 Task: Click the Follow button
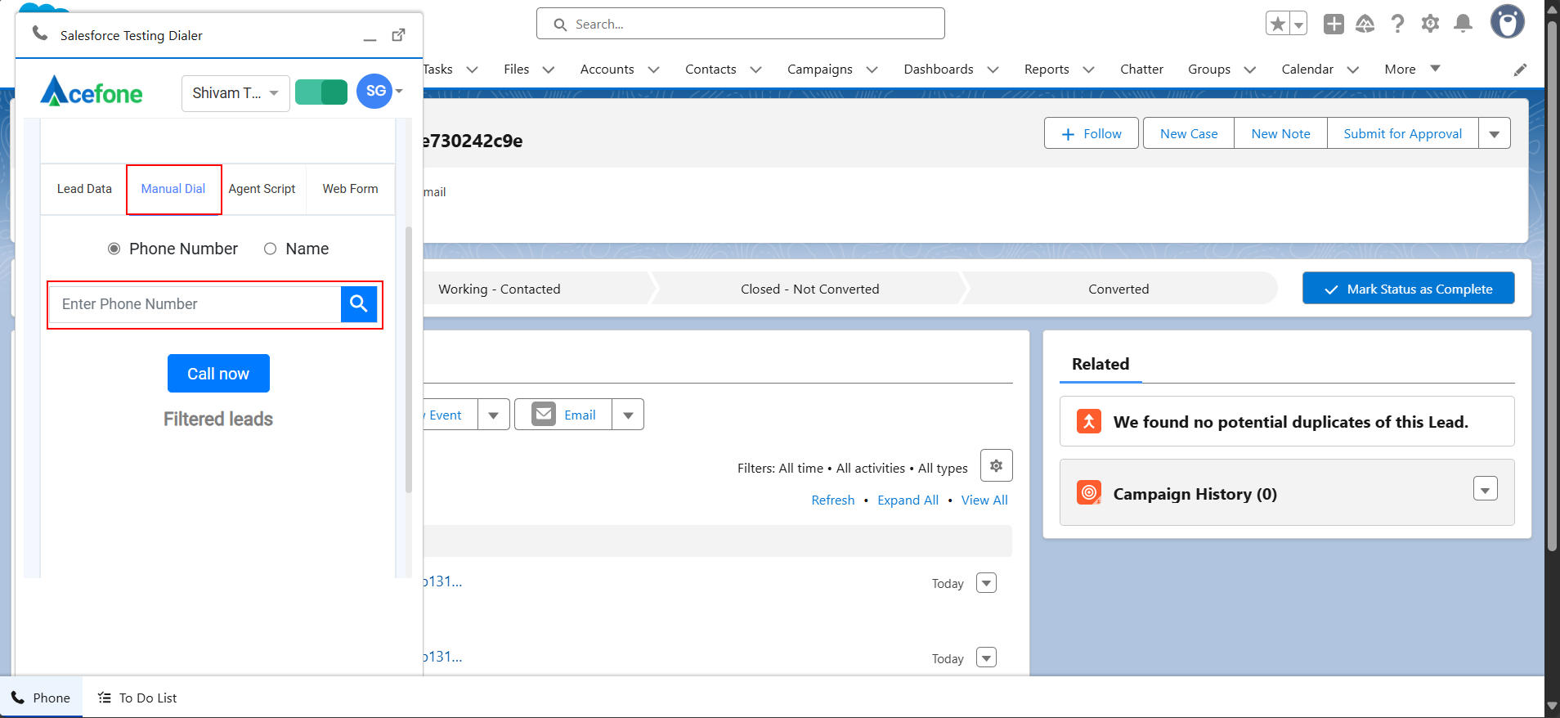coord(1091,133)
